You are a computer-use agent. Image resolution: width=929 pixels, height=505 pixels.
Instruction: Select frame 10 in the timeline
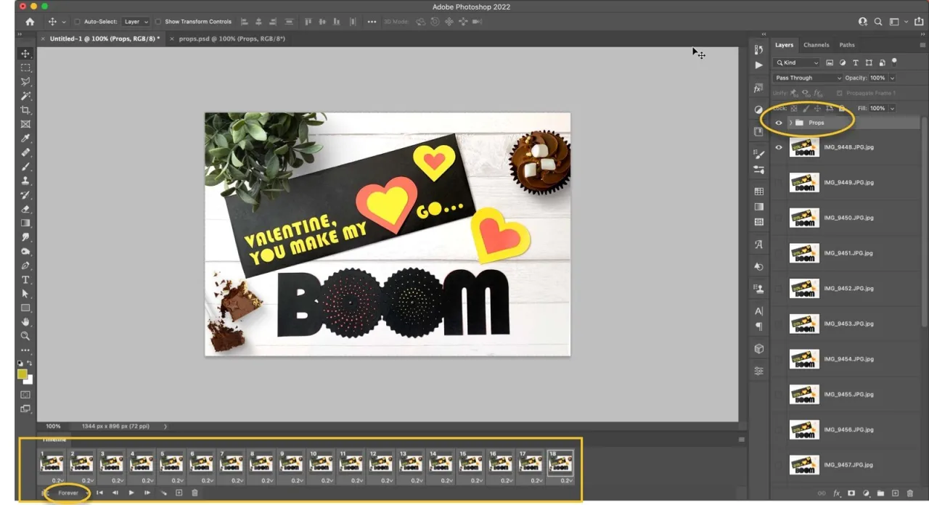tap(321, 464)
